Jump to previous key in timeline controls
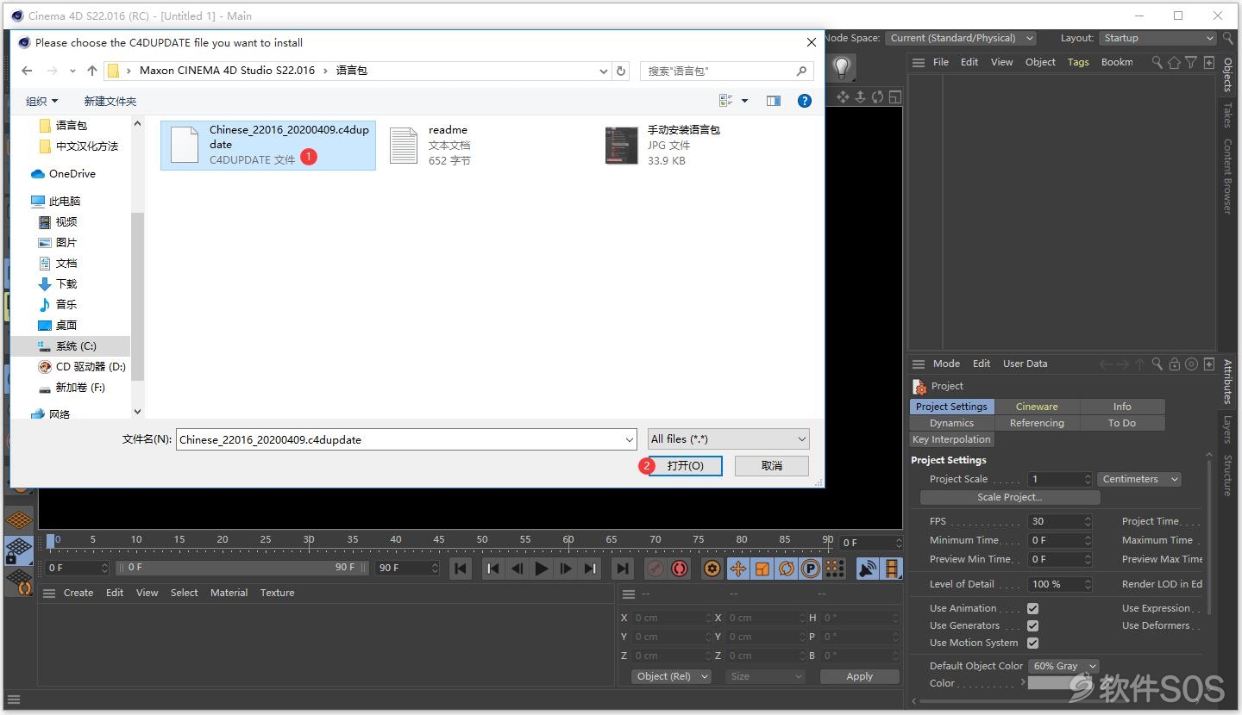The height and width of the screenshot is (715, 1242). [493, 569]
